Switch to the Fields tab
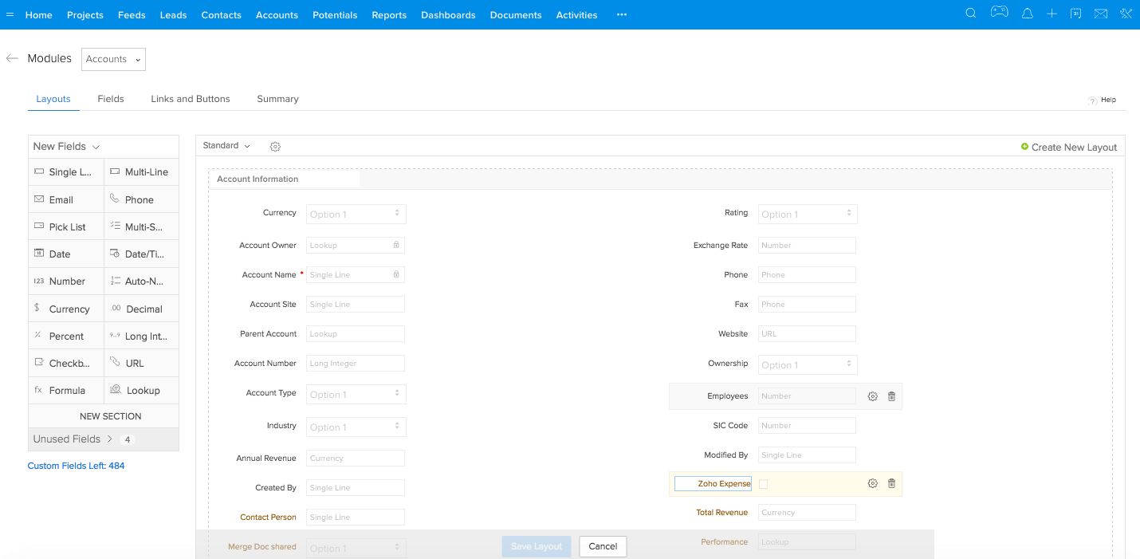Screen dimensions: 1140x559 tap(110, 98)
